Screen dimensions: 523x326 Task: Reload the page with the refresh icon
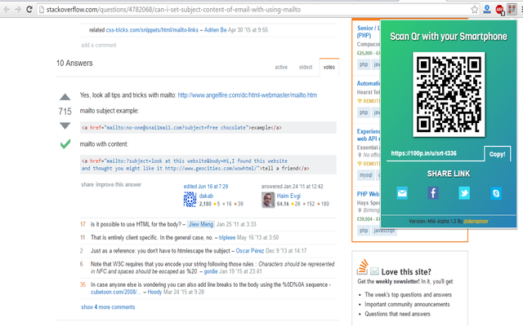click(x=29, y=9)
